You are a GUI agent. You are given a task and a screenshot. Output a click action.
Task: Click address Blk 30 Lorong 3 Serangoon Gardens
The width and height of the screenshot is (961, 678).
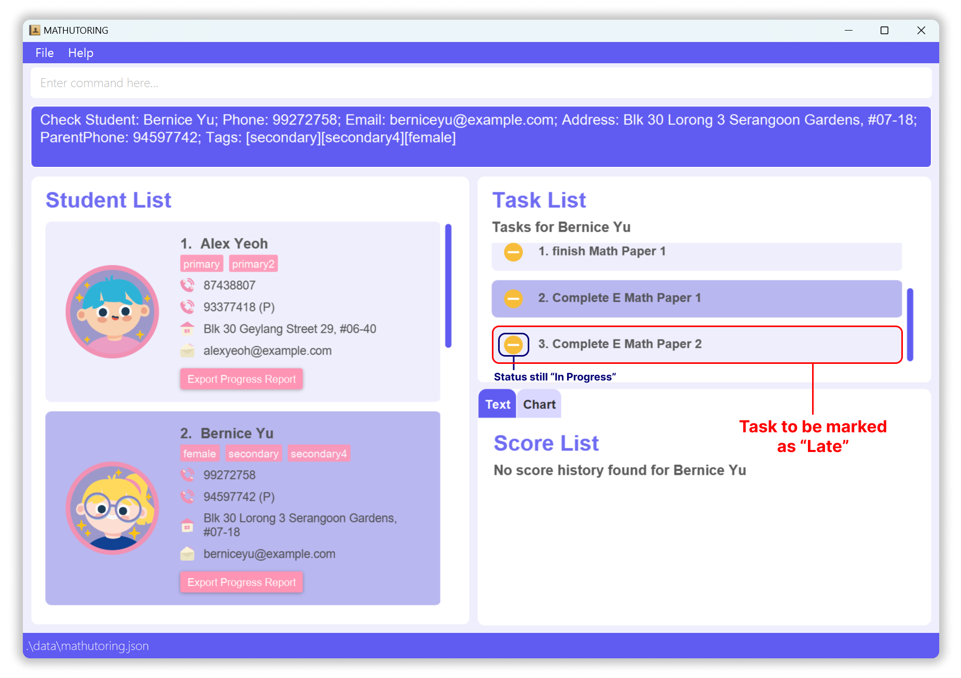pyautogui.click(x=300, y=525)
